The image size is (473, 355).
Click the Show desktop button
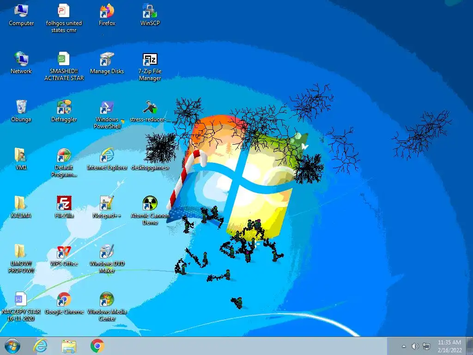[470, 346]
